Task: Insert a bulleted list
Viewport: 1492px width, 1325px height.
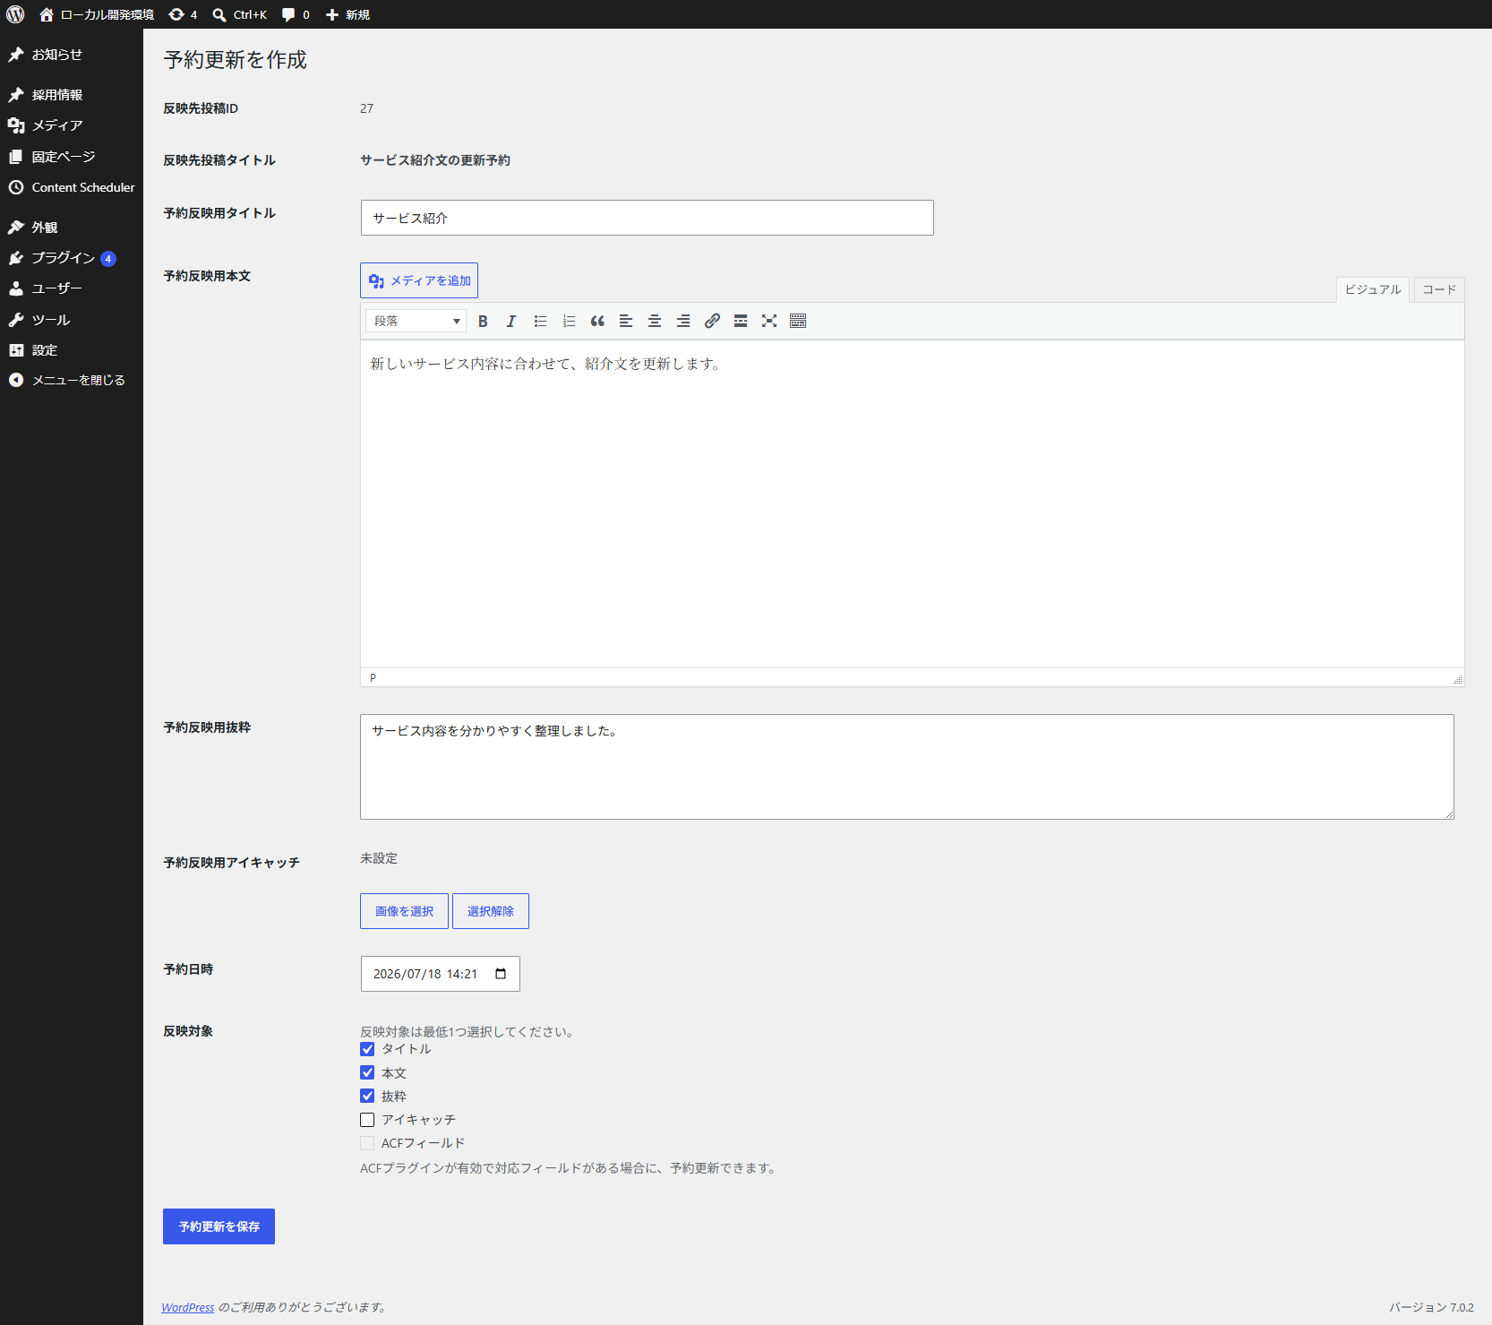Action: pyautogui.click(x=540, y=321)
